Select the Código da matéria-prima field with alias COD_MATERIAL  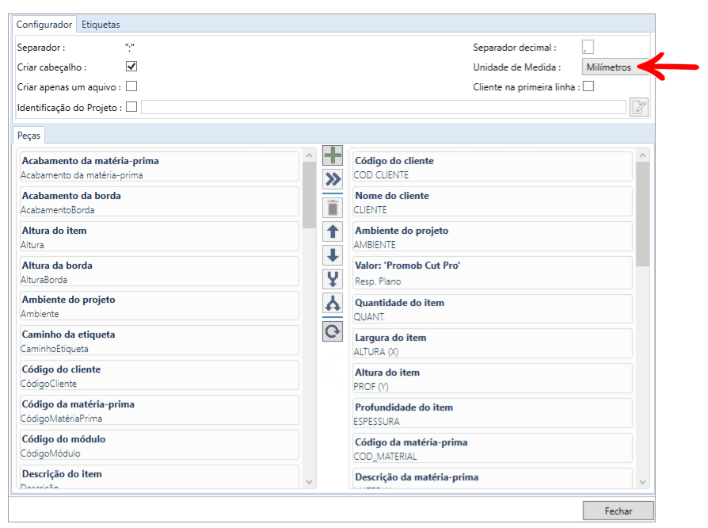(x=493, y=449)
